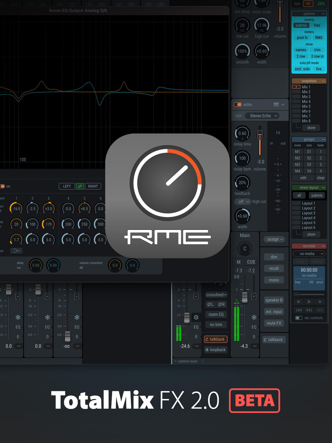Load the Layout 2 preset
This screenshot has height=443, width=332.
pos(308,208)
